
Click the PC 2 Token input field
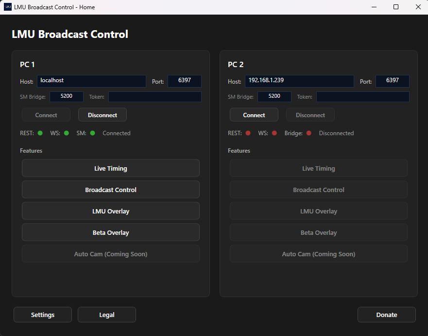coord(363,97)
